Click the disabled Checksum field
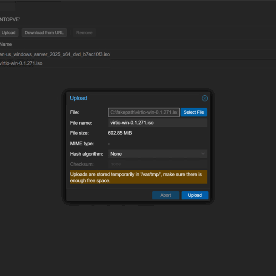This screenshot has height=276, width=276. tap(158, 164)
